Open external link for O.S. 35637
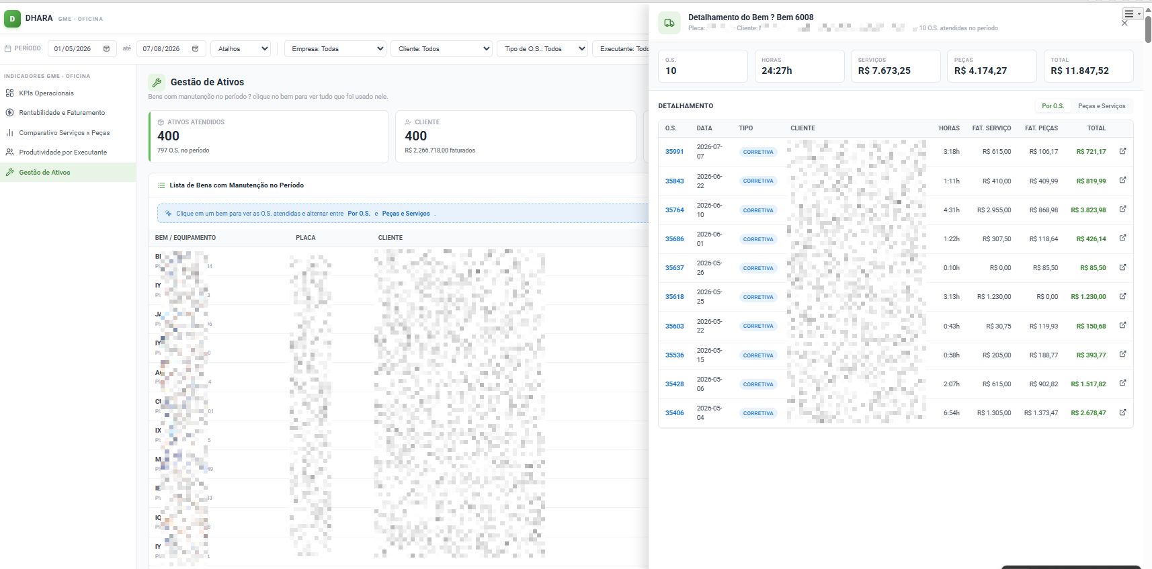 pyautogui.click(x=1122, y=267)
